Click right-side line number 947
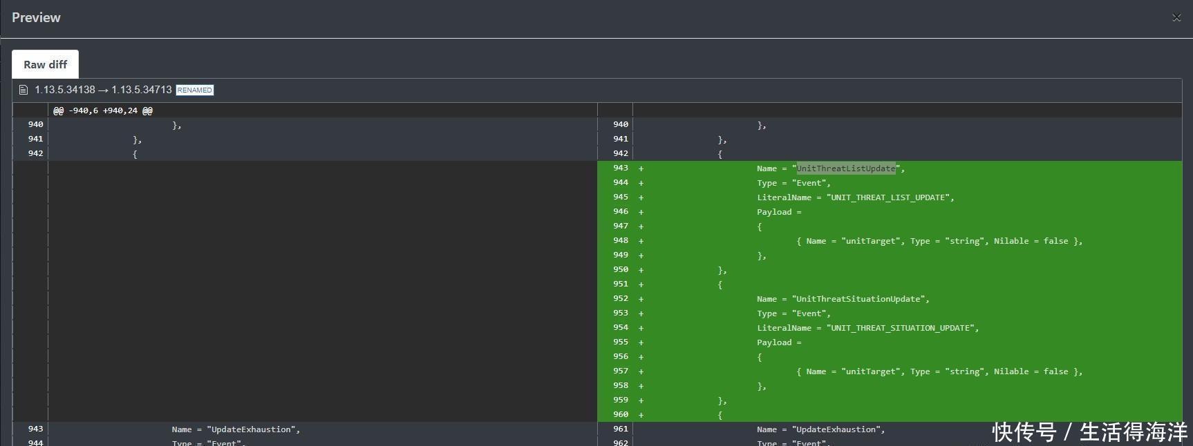 pos(621,226)
